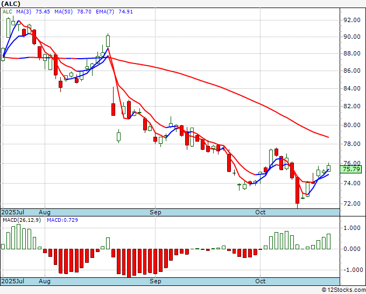The image size is (366, 294).
Task: Click the 74.00 price axis label
Action: pyautogui.click(x=352, y=183)
